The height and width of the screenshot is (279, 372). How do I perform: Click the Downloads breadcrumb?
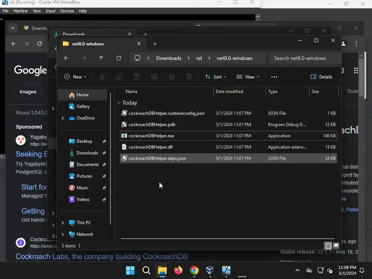[x=169, y=58]
